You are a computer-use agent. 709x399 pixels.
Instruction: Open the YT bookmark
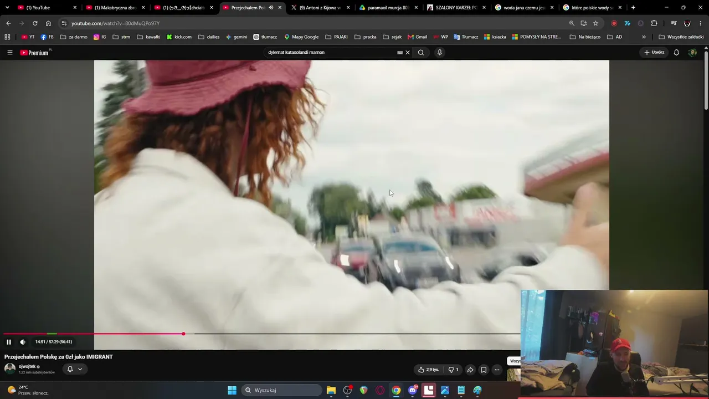coord(28,37)
